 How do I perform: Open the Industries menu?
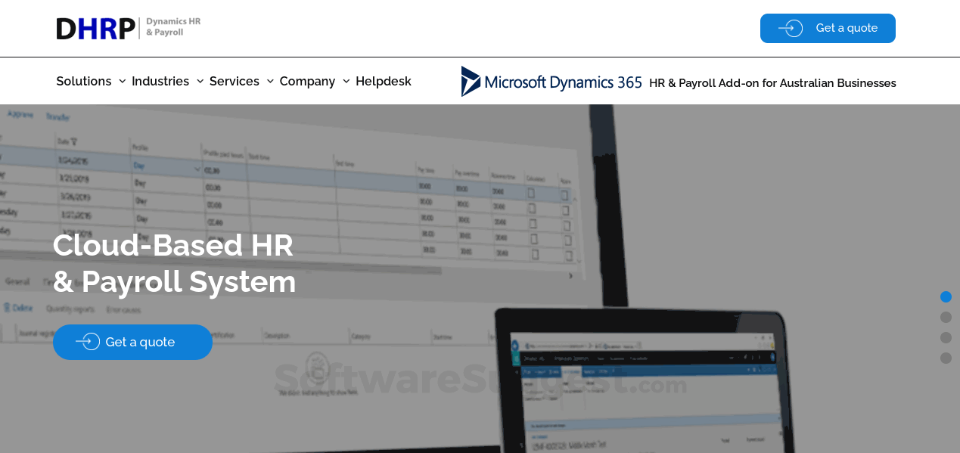160,81
